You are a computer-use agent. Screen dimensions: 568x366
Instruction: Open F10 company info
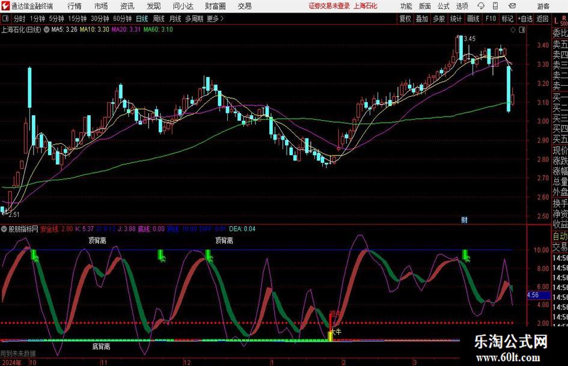coord(491,19)
